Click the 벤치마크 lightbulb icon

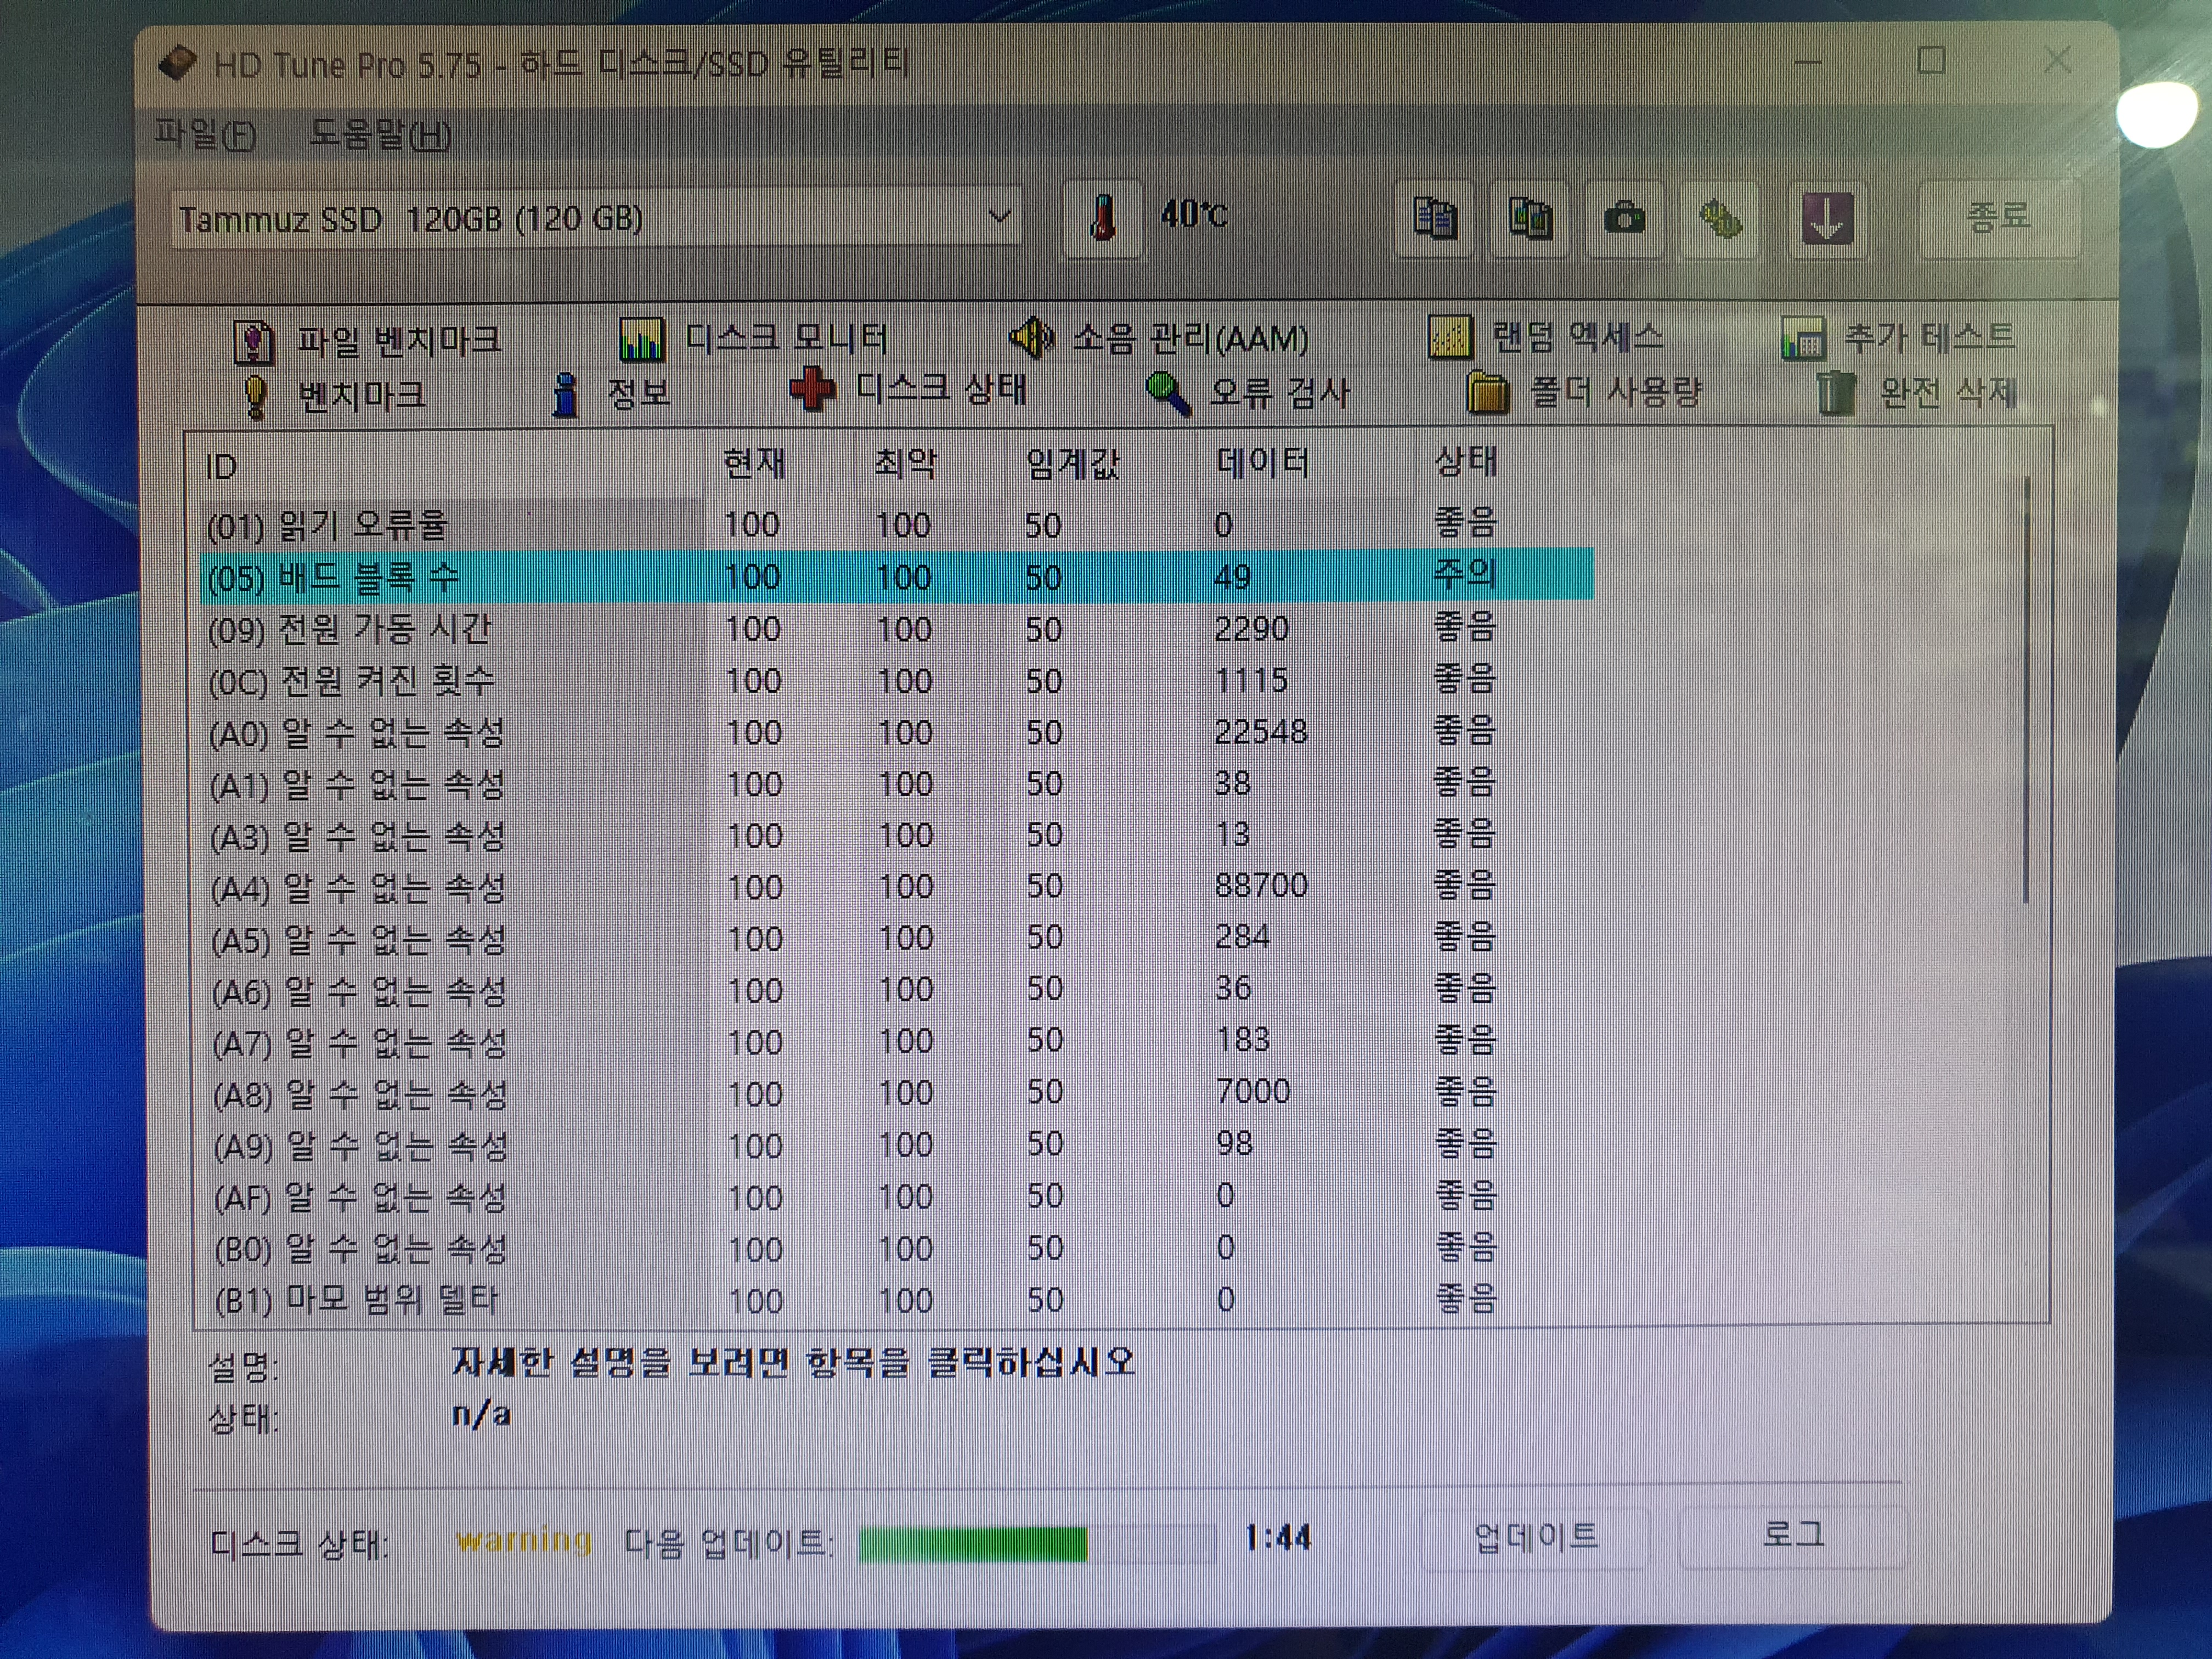(x=256, y=396)
